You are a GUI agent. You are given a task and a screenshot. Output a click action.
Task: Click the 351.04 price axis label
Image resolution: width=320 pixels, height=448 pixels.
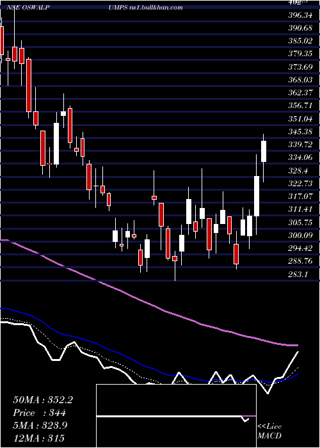coord(300,118)
